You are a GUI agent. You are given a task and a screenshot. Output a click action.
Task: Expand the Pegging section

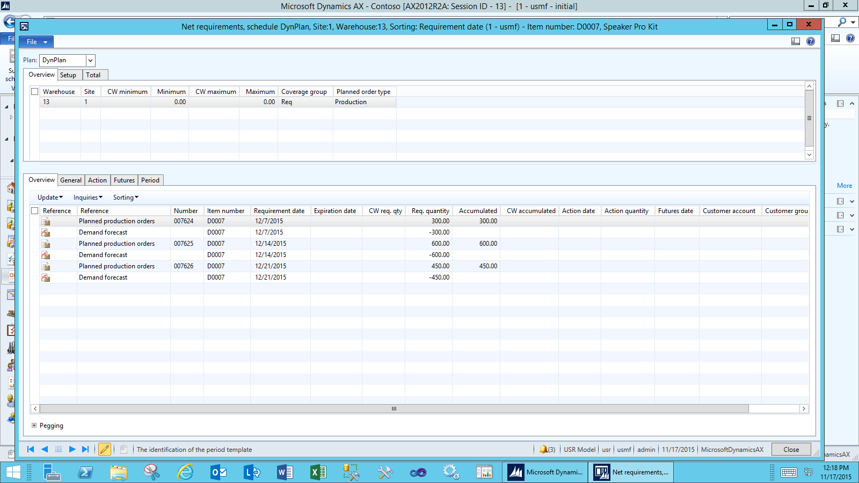click(34, 426)
